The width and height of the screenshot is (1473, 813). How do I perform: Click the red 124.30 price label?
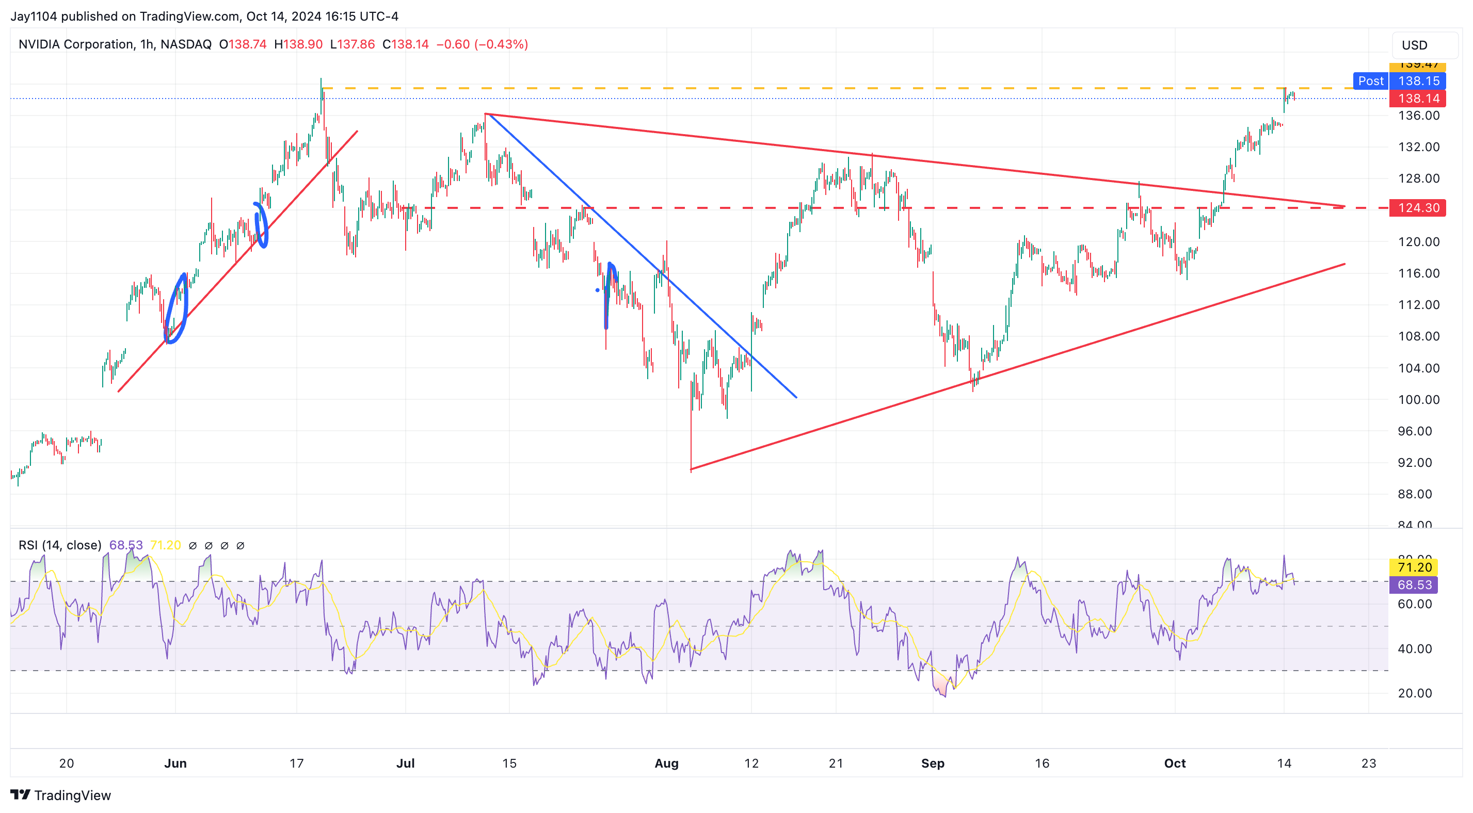1418,207
